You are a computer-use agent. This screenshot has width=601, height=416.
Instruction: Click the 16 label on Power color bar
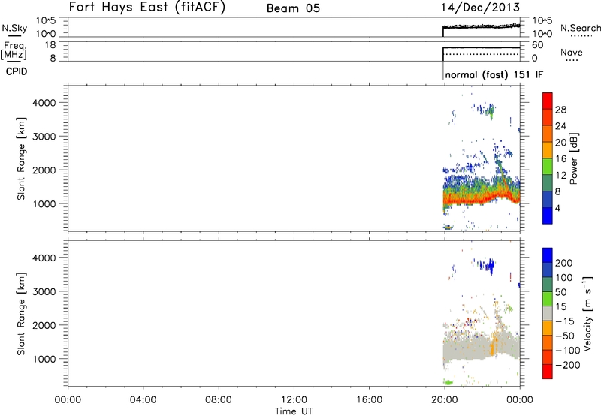click(560, 159)
